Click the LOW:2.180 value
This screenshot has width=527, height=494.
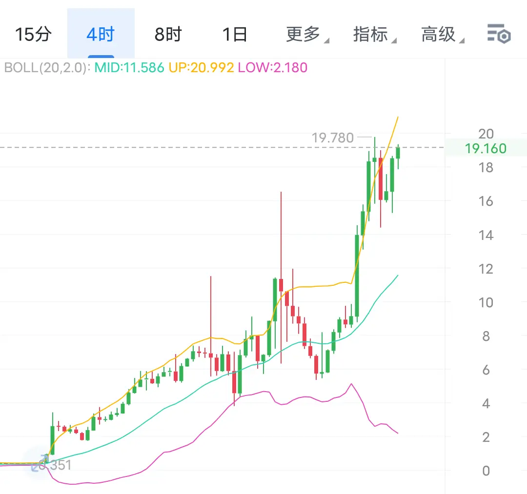(273, 67)
